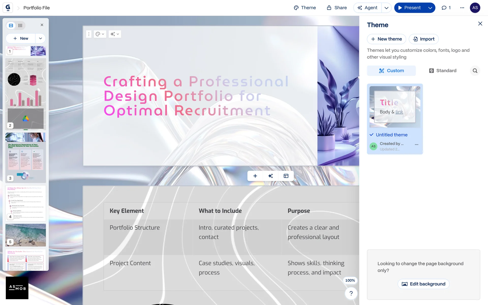Click the Edit background button

(423, 284)
